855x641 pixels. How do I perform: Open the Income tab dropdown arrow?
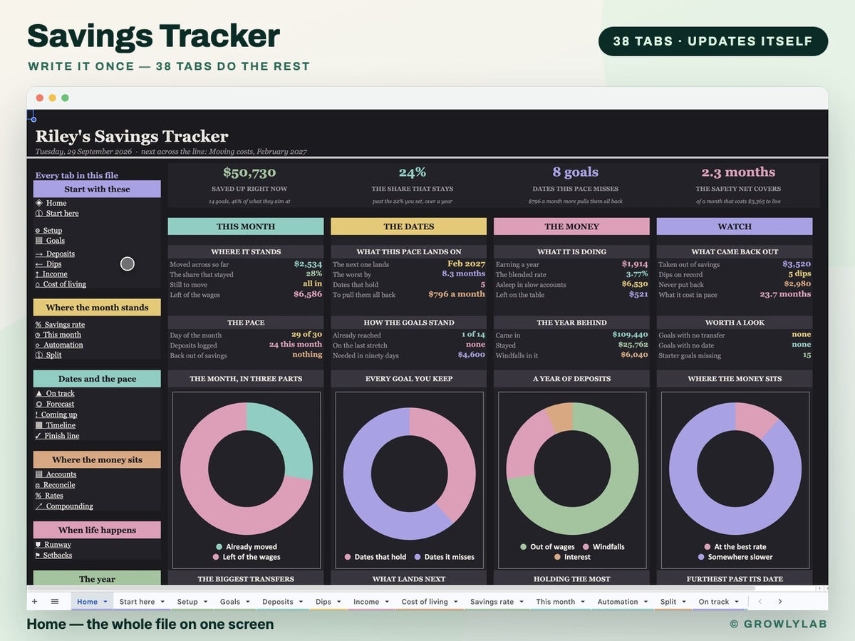click(387, 602)
